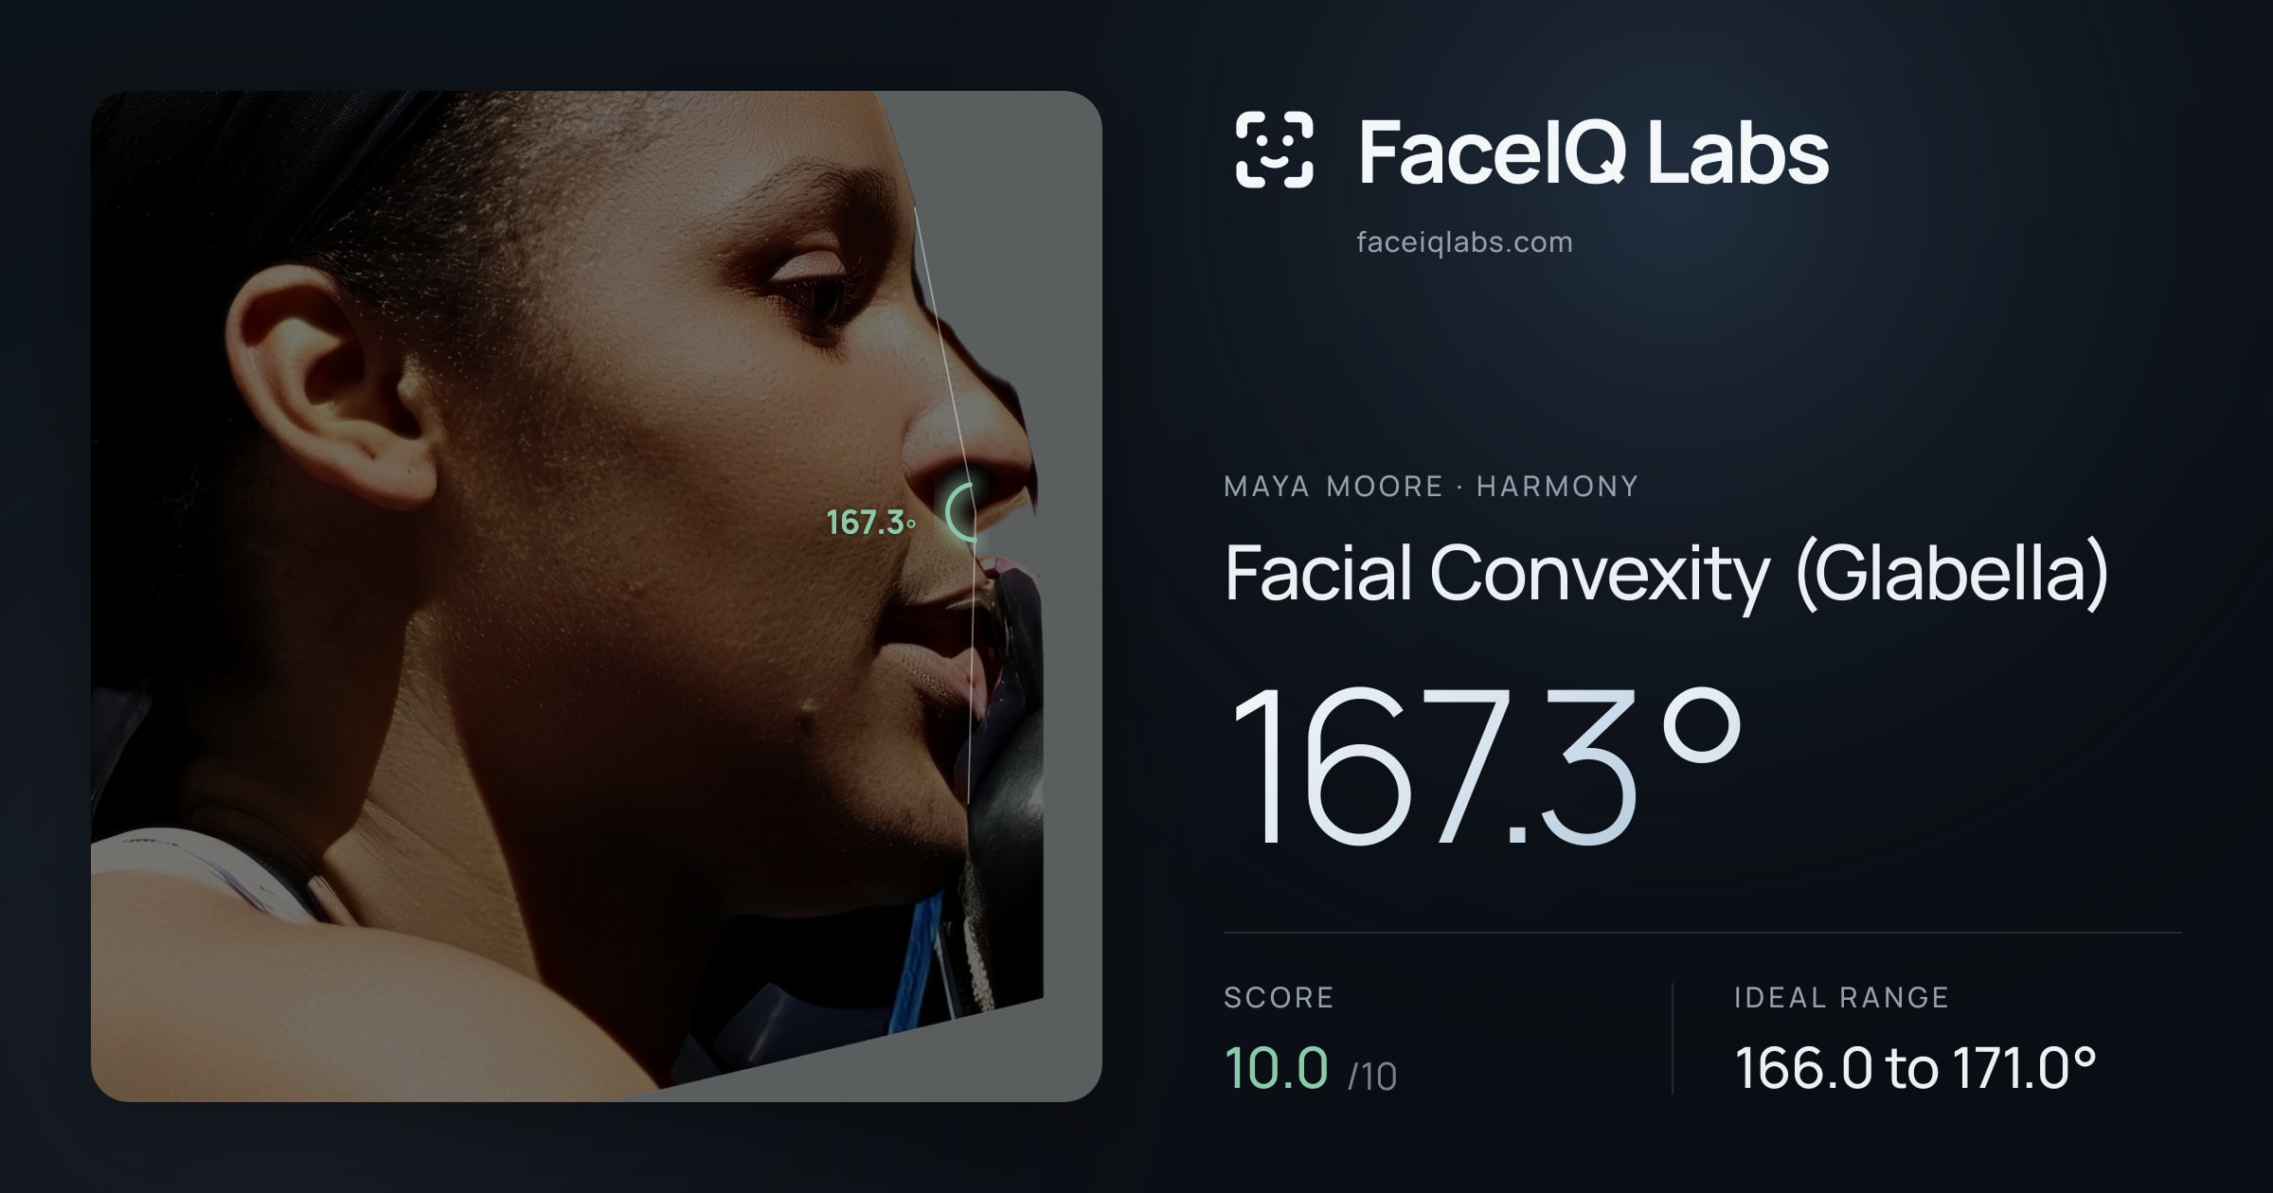This screenshot has width=2273, height=1193.
Task: Click the green angle arc marker on photo
Action: click(x=961, y=512)
